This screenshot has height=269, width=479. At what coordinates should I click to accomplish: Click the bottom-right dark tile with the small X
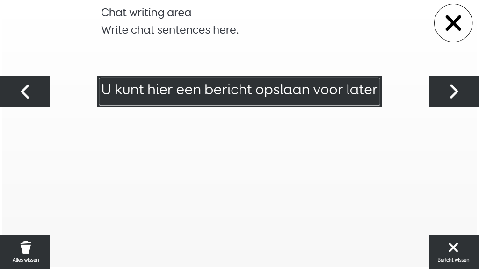coord(454,252)
